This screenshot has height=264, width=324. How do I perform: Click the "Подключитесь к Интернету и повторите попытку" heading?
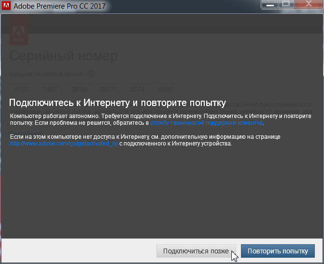tap(118, 103)
